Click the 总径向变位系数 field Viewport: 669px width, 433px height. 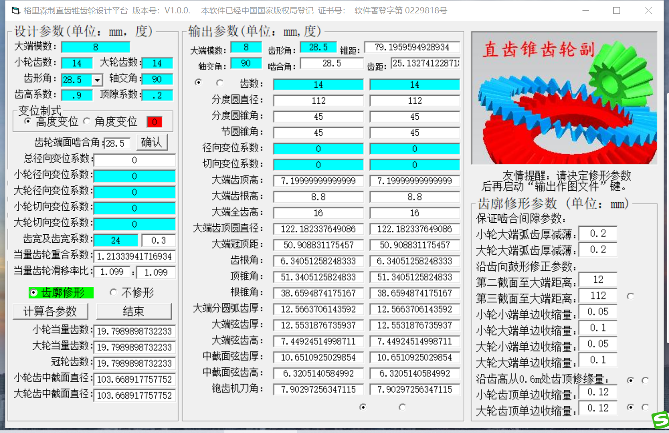pos(134,160)
